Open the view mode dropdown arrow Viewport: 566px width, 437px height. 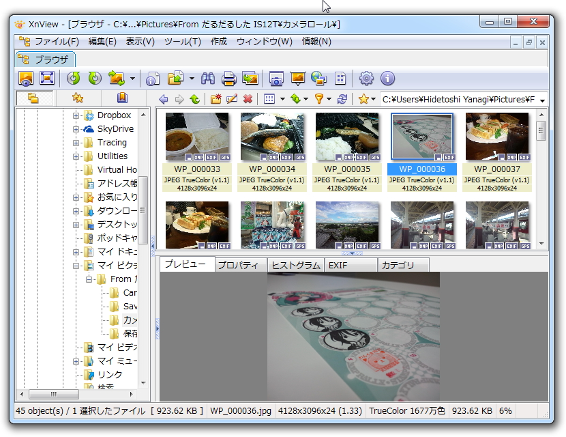[282, 99]
